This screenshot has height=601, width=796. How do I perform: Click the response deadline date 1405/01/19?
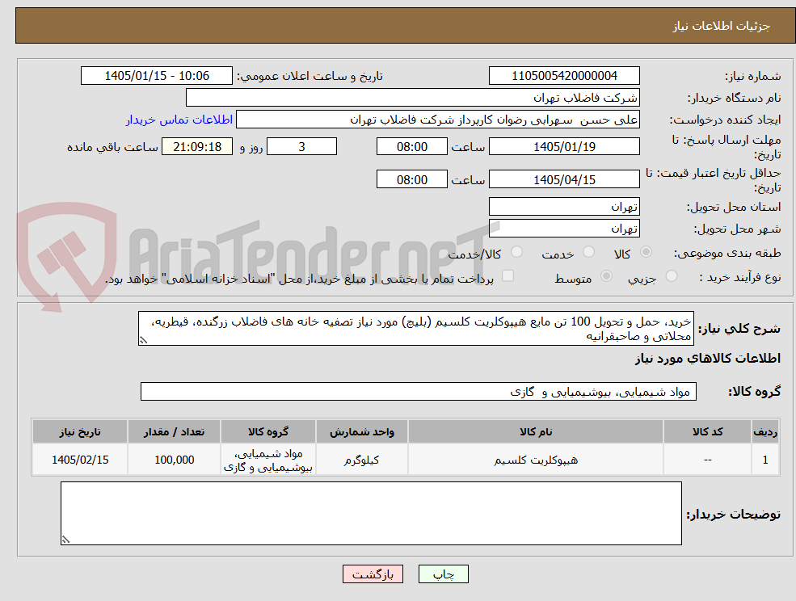click(564, 147)
